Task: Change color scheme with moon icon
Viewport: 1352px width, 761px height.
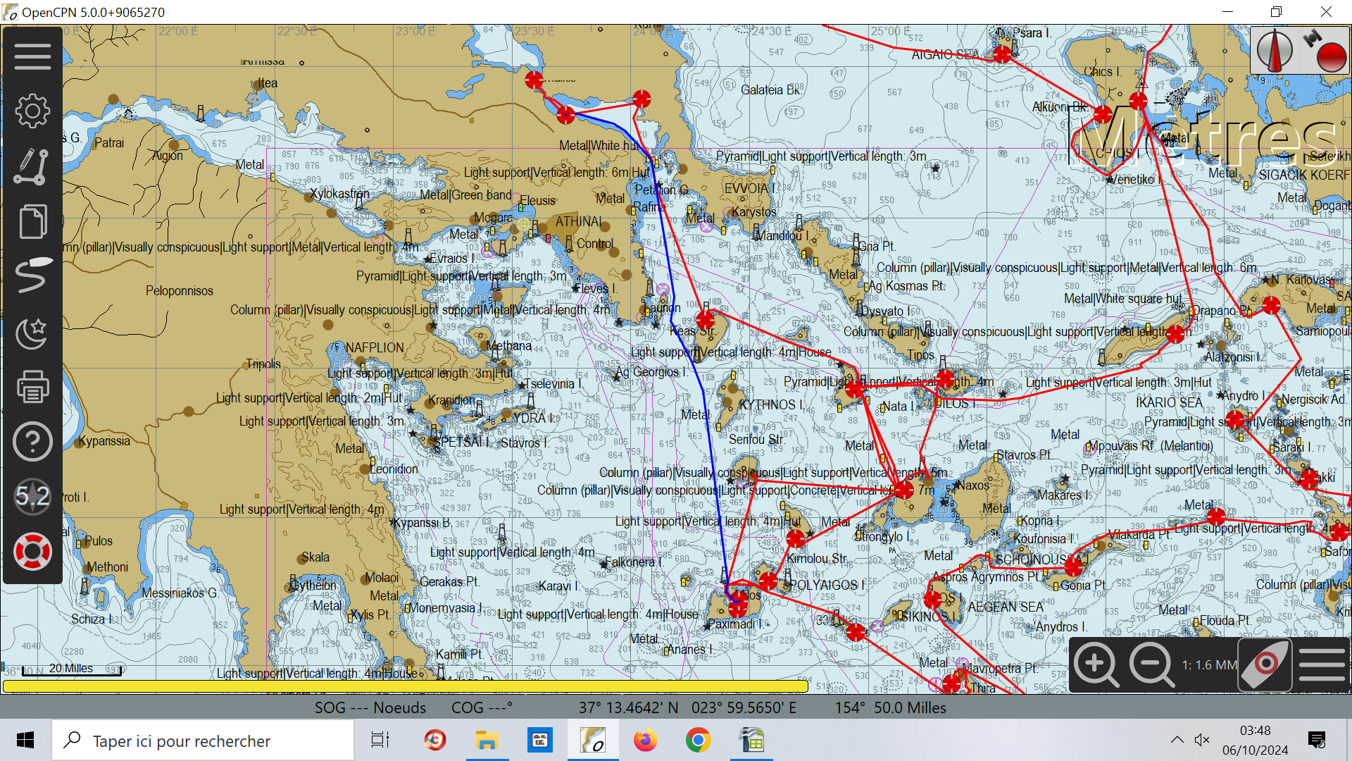Action: [x=32, y=332]
